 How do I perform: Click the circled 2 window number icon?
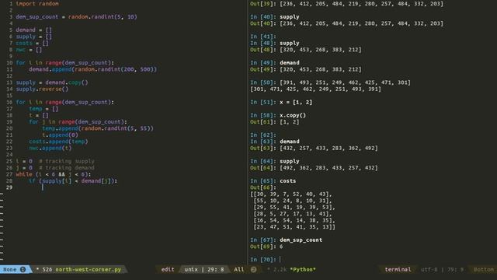[x=254, y=270]
